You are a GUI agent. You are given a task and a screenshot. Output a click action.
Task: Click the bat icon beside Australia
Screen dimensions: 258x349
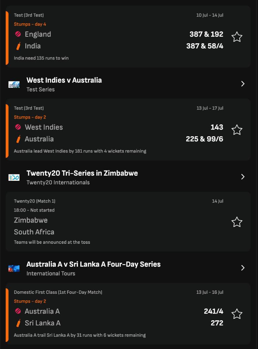(18, 139)
